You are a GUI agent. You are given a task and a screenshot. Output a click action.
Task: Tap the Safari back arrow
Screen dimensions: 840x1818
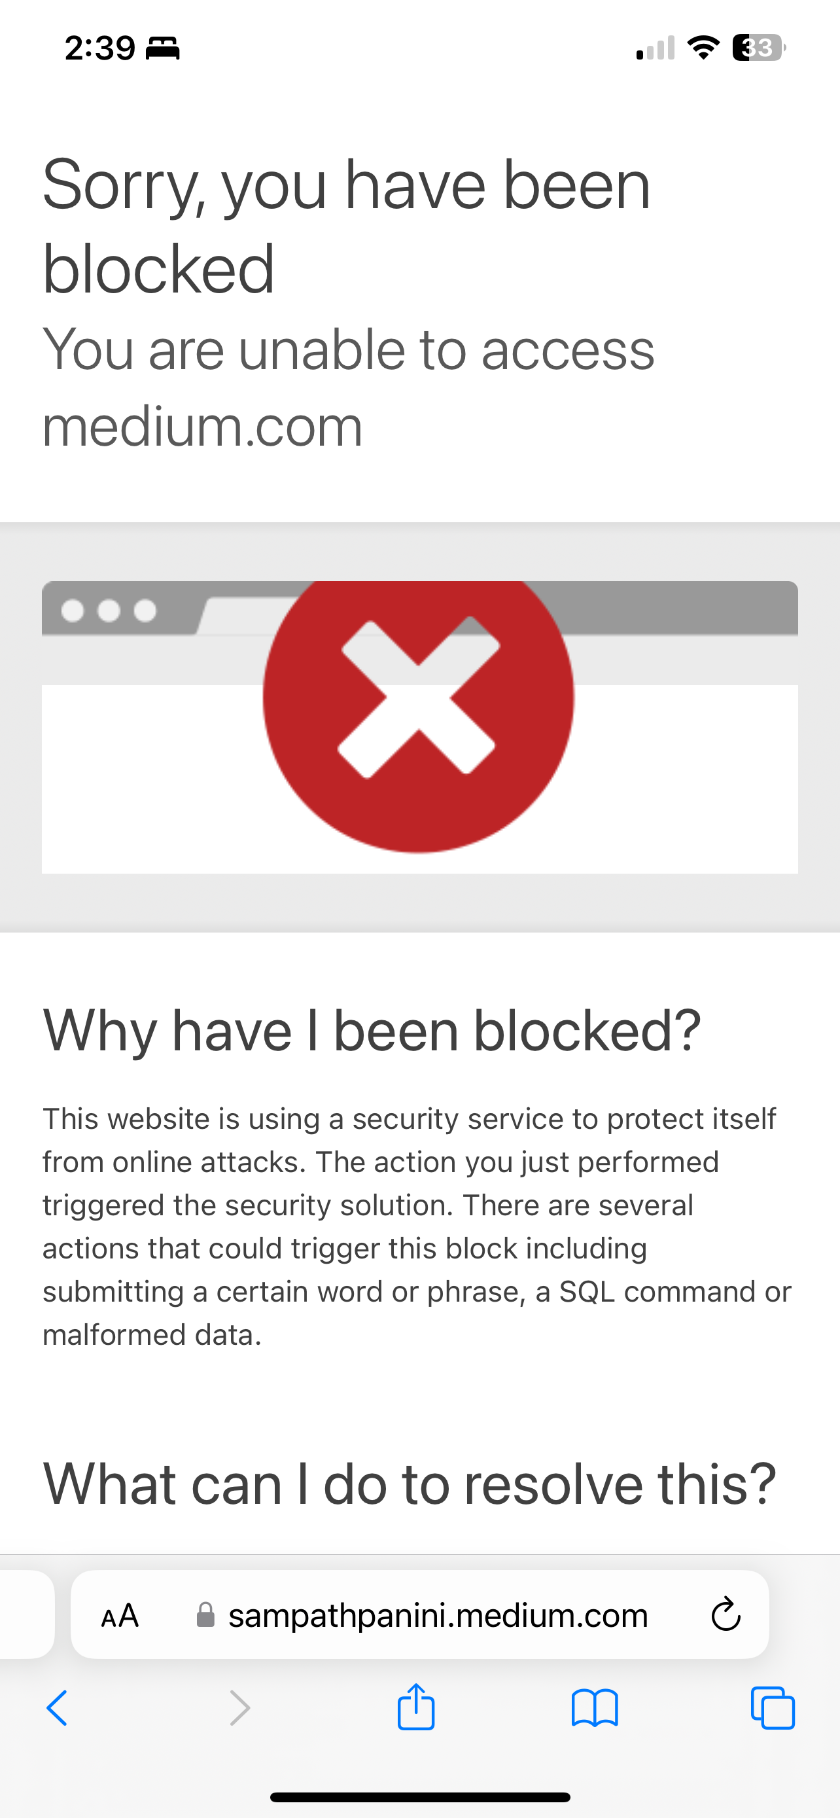click(x=57, y=1708)
